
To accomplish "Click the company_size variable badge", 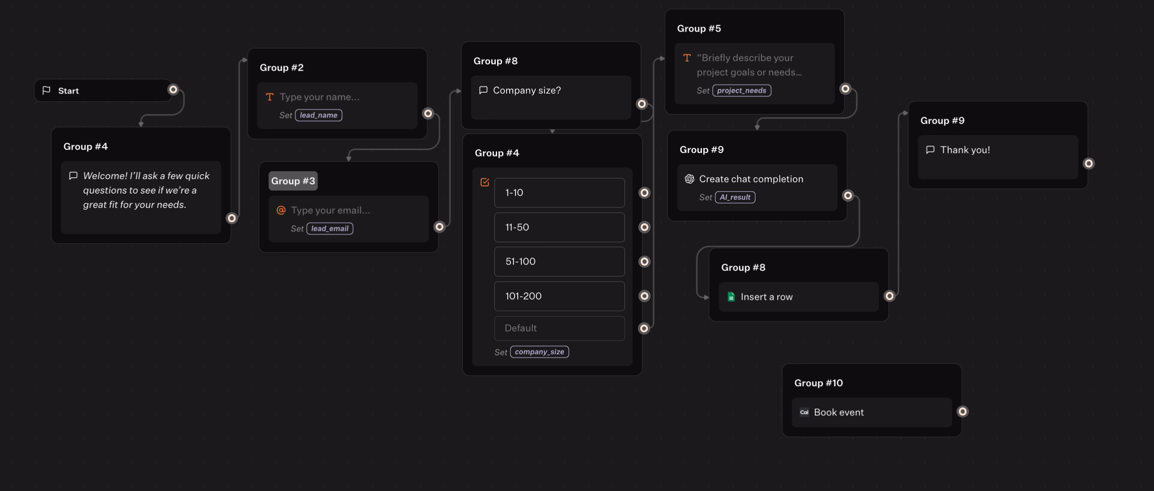I will point(539,352).
